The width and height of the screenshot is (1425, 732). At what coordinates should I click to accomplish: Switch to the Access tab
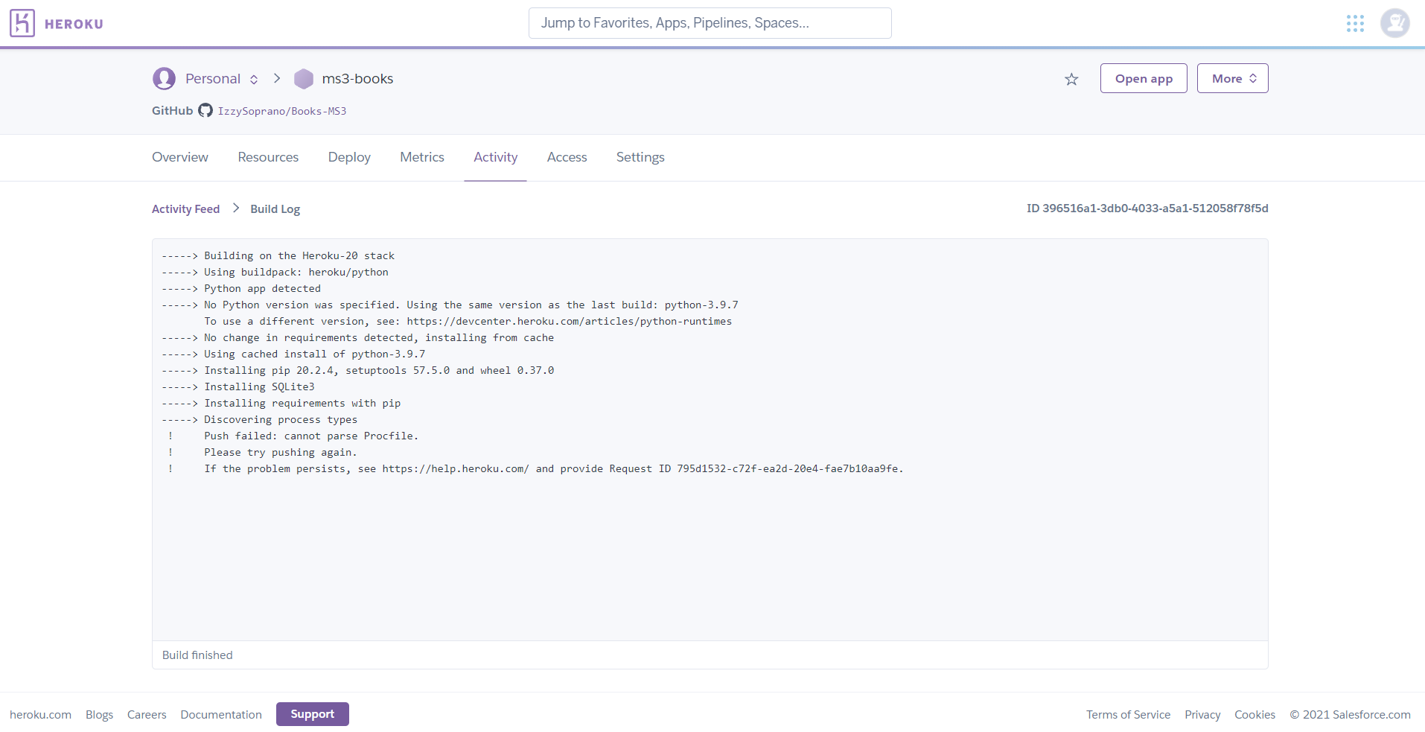click(x=567, y=157)
